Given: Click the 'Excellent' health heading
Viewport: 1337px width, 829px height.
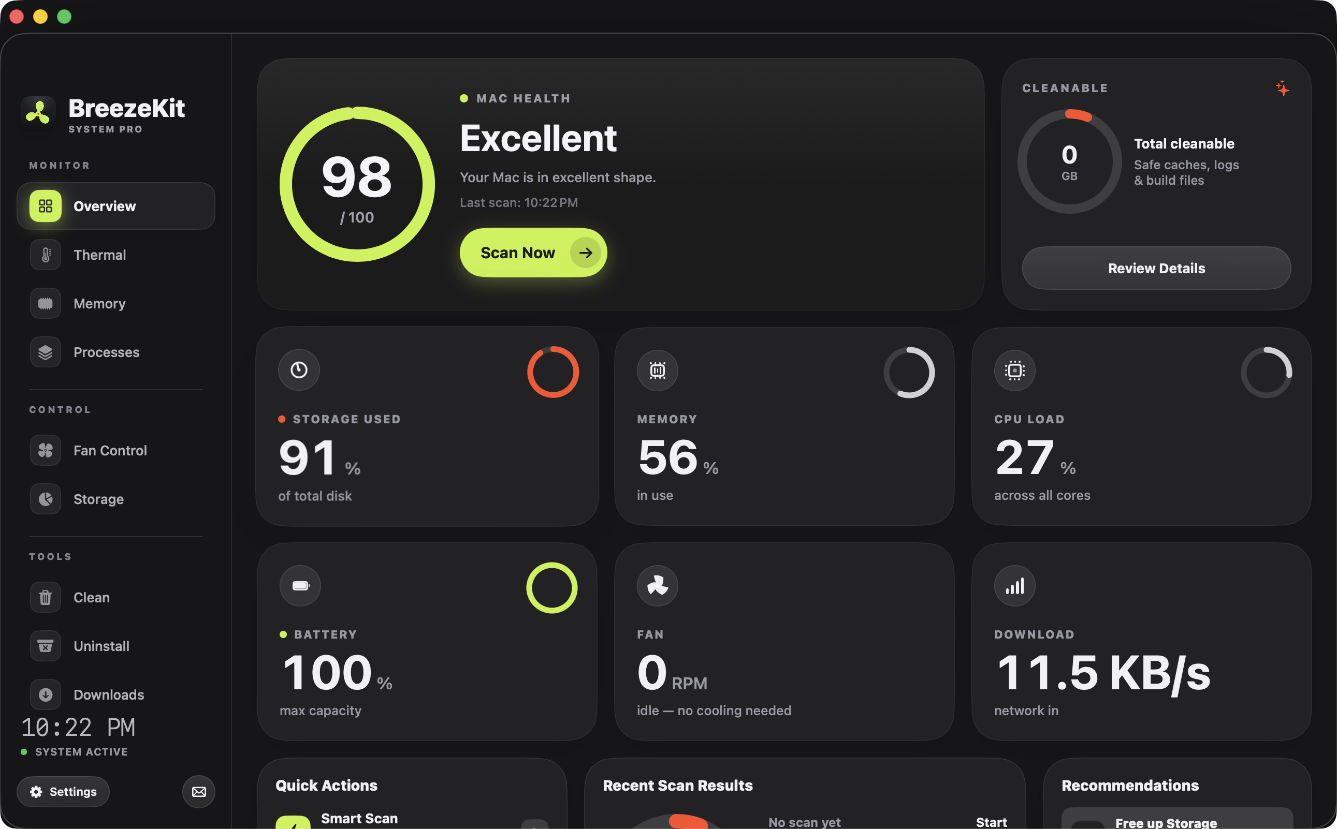Looking at the screenshot, I should click(538, 138).
